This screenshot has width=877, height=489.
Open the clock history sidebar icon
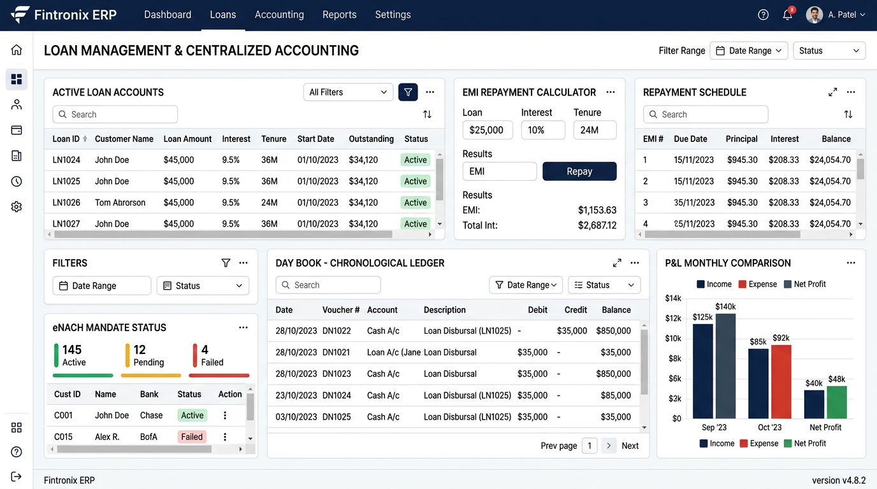click(x=17, y=181)
